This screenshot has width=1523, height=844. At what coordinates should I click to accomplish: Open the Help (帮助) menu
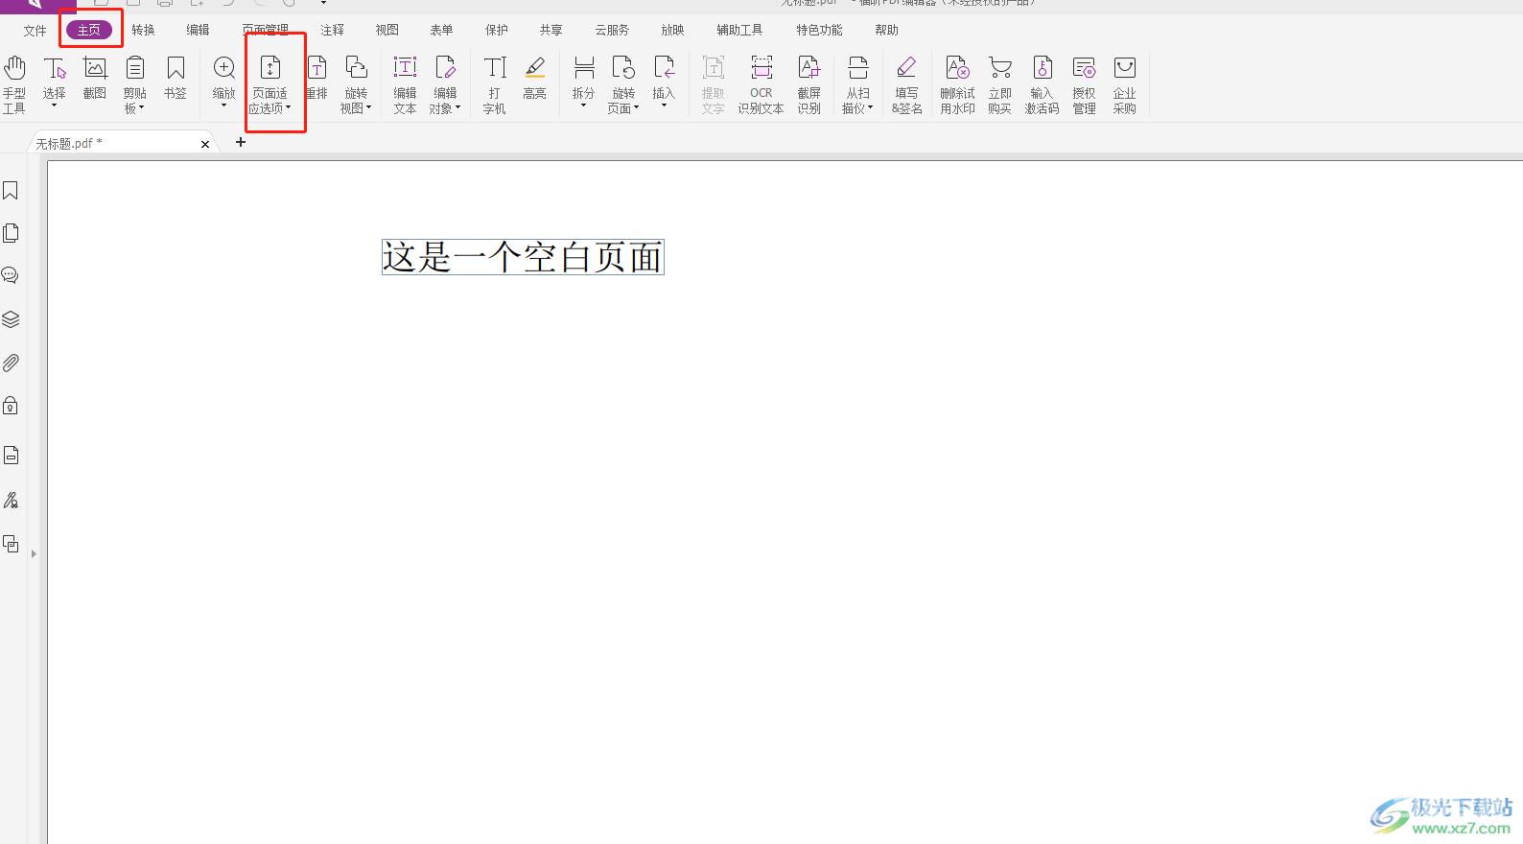[887, 30]
